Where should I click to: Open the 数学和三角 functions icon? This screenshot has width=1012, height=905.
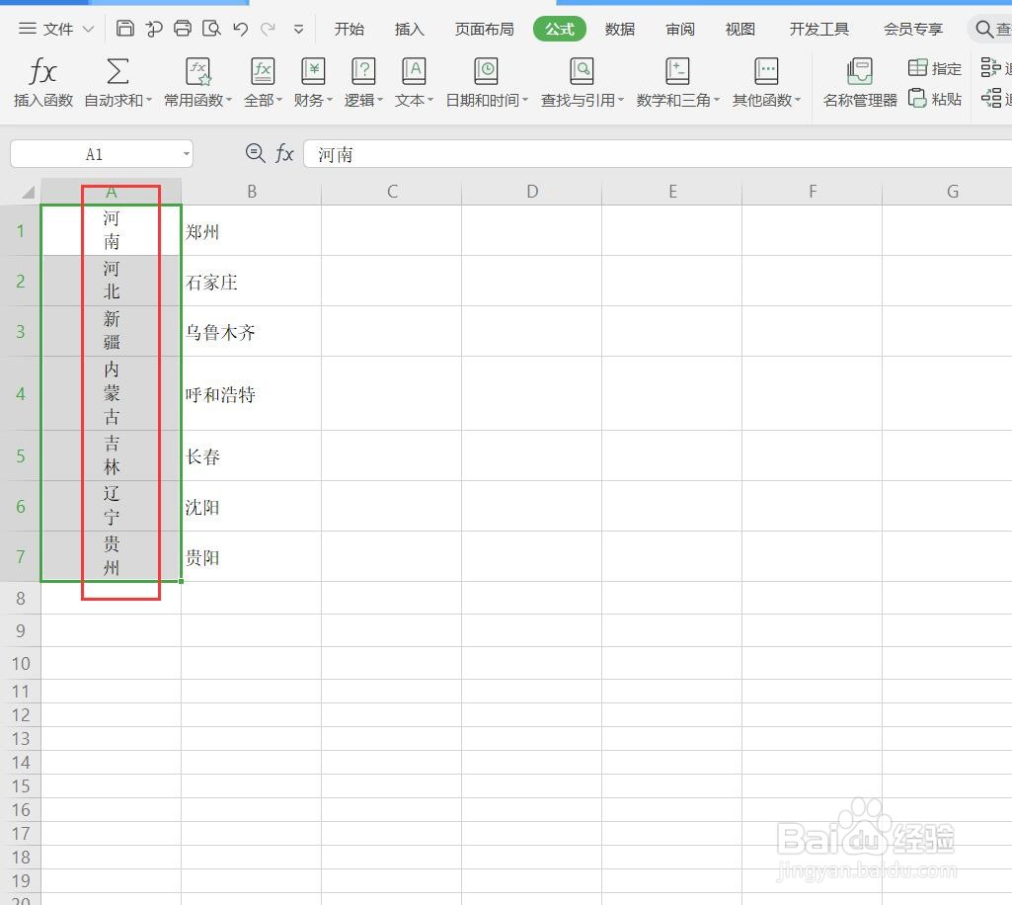click(677, 71)
